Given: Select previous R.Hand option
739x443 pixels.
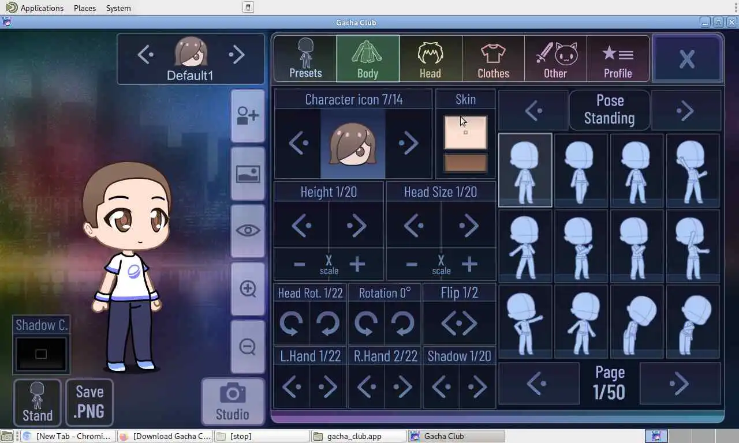Looking at the screenshot, I should 366,387.
